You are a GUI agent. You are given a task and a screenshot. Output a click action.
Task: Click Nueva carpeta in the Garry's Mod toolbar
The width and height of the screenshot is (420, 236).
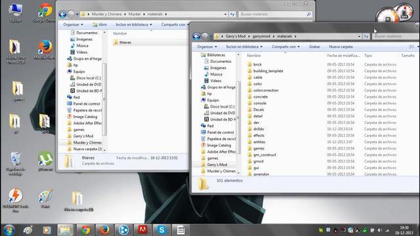[x=341, y=47]
